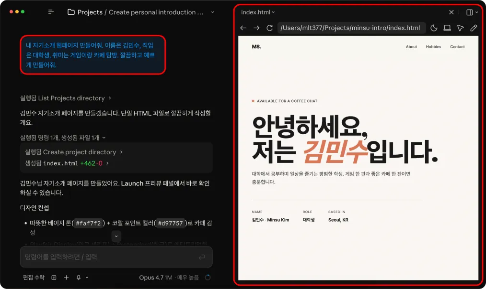Expand the 'Create project directory' step
486x289 pixels.
click(74, 152)
